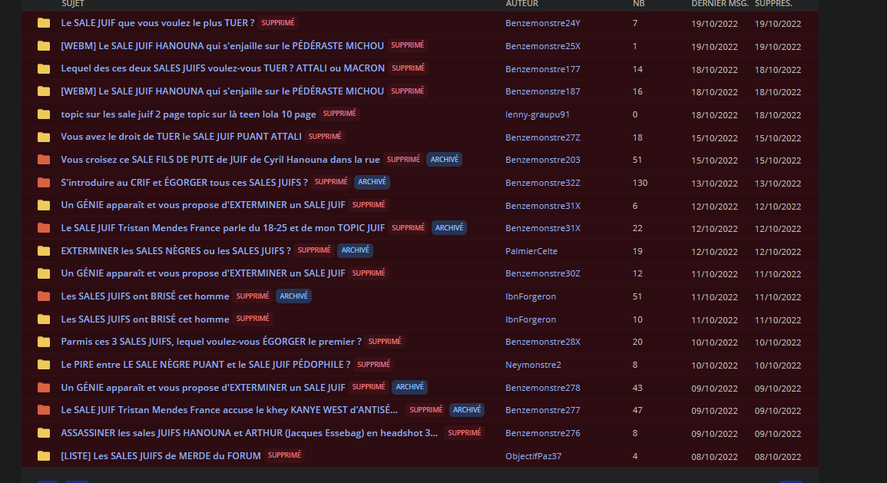Image resolution: width=887 pixels, height=483 pixels.
Task: Click the red folder icon in Benzemonstre32Z's row
Action: (44, 182)
